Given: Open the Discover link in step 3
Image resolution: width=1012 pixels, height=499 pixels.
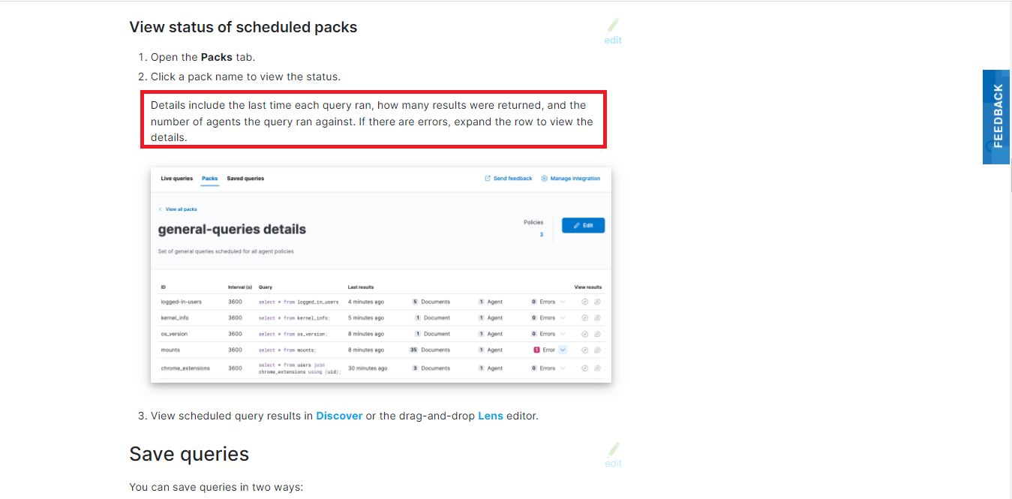Looking at the screenshot, I should [339, 415].
